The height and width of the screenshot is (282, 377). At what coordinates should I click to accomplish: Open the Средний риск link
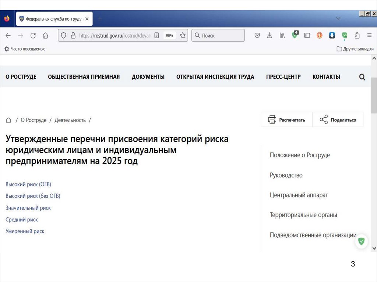tap(22, 219)
